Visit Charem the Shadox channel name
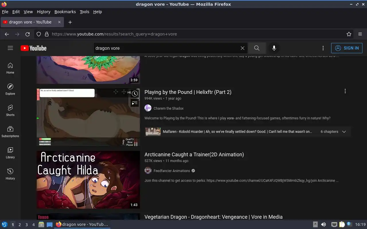 tap(169, 108)
